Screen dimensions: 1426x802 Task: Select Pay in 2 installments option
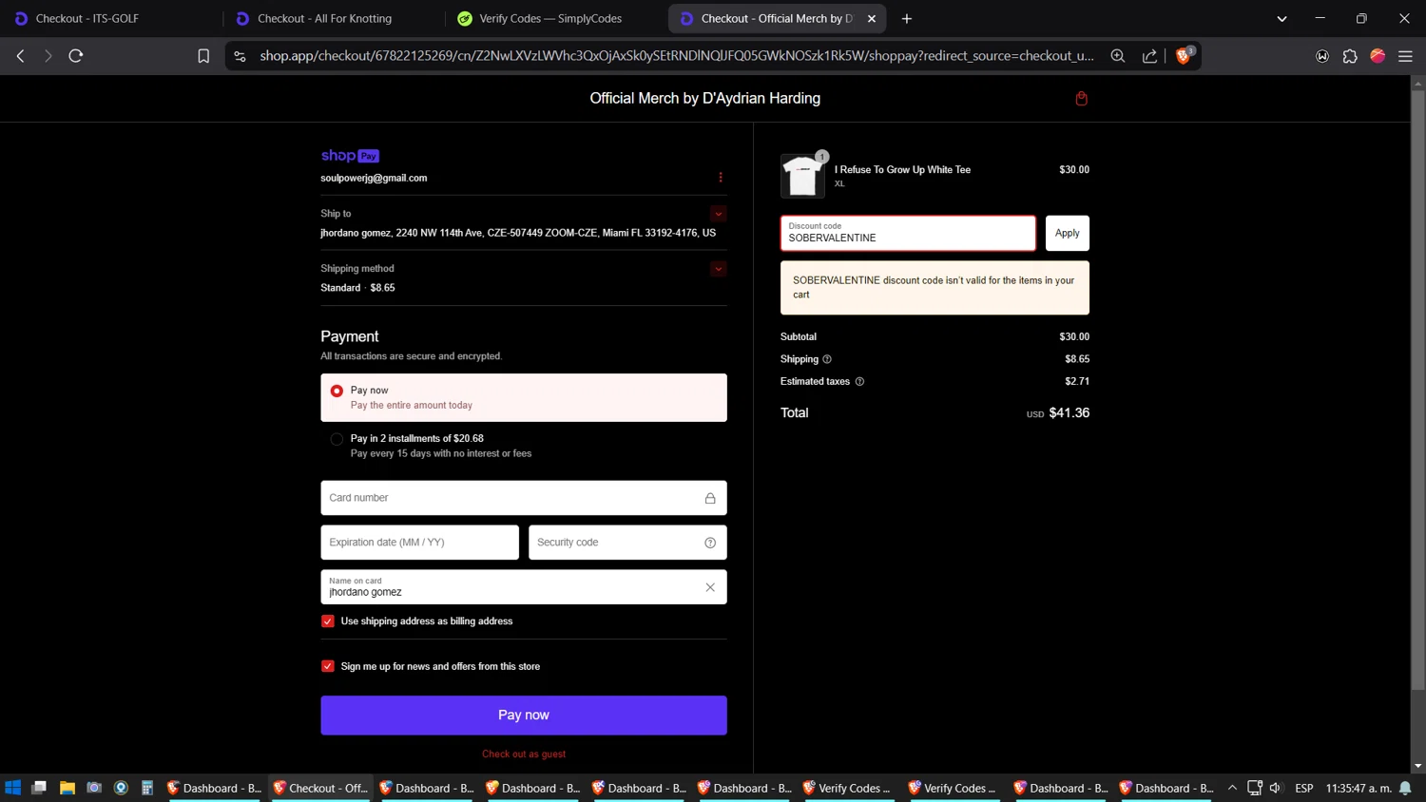[x=337, y=439]
